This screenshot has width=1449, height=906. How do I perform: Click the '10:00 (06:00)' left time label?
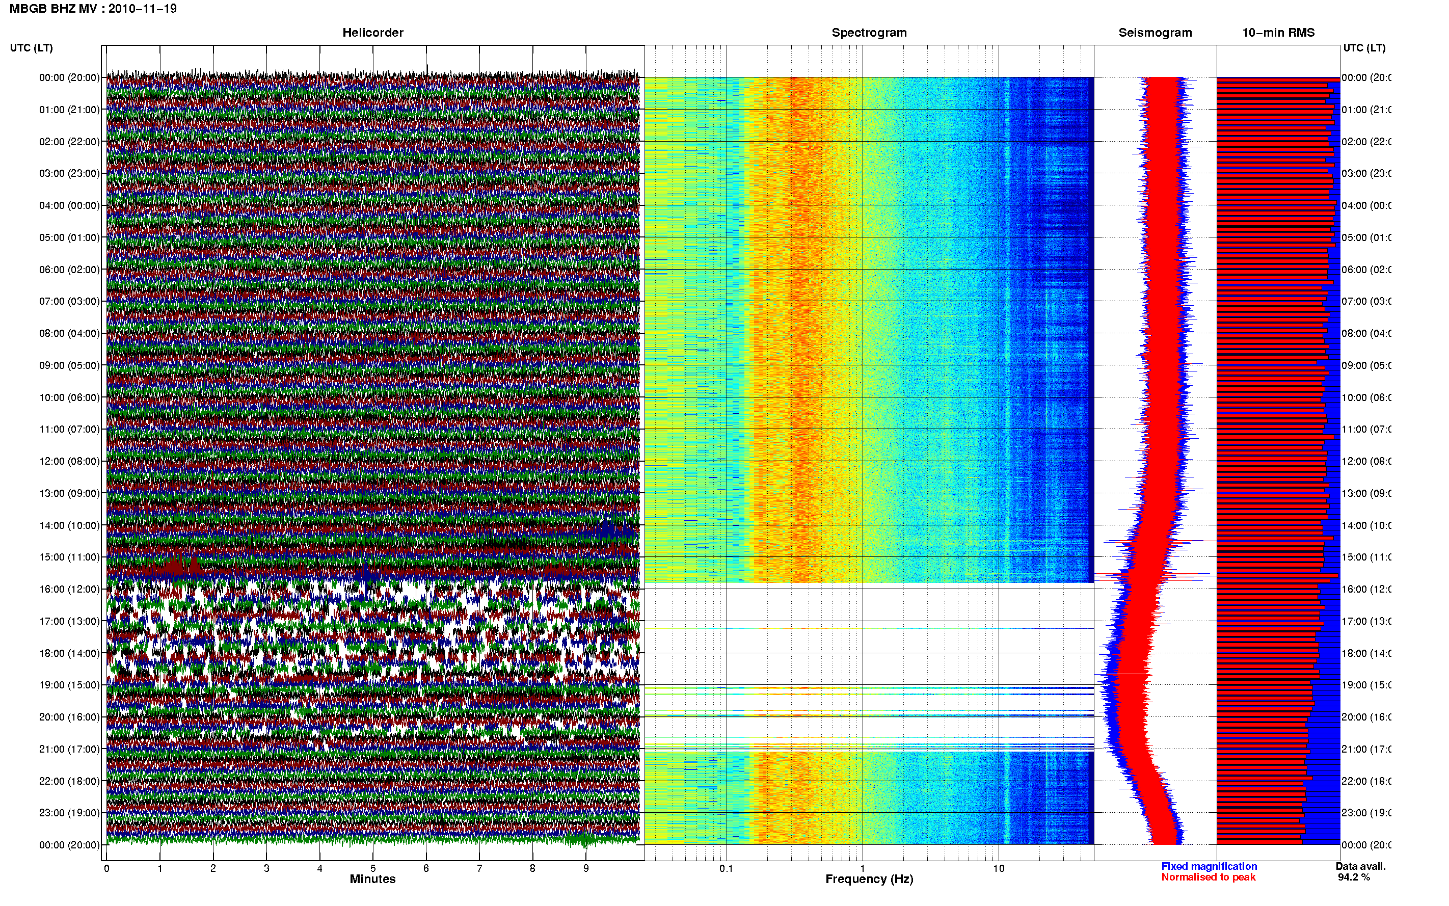[69, 397]
